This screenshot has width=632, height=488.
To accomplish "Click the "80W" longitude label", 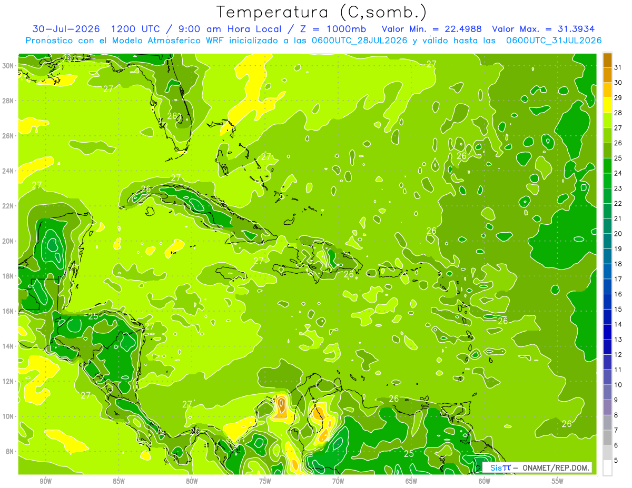I will coord(192,481).
